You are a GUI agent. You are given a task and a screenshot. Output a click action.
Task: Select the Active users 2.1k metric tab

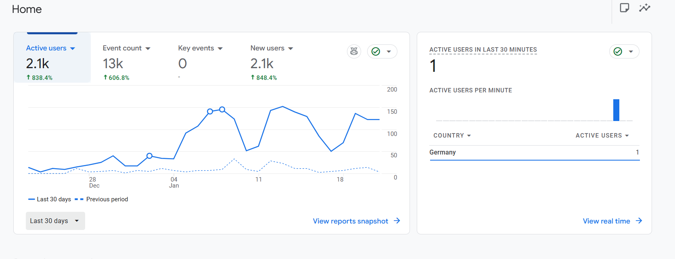point(52,57)
